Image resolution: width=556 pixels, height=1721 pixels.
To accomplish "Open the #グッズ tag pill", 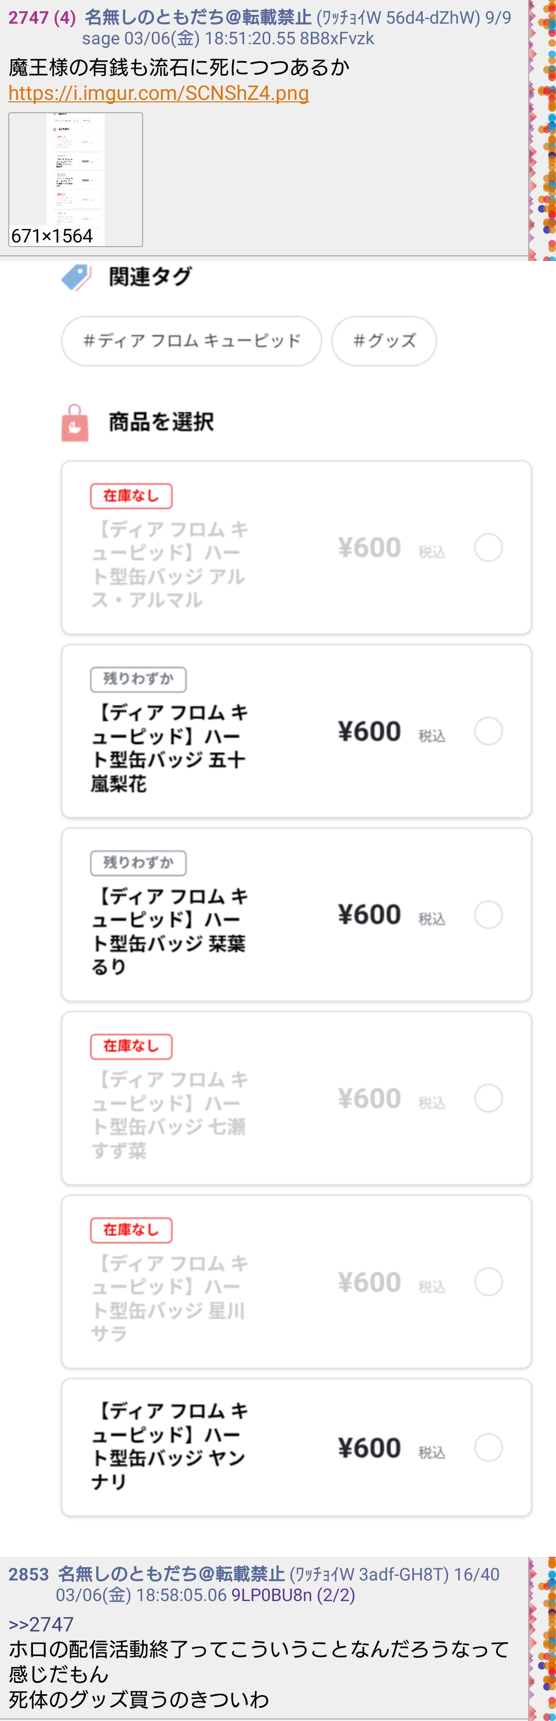I will click(x=384, y=341).
